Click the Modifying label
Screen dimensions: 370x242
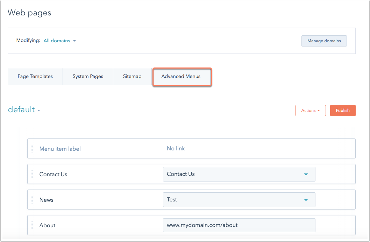(x=28, y=40)
